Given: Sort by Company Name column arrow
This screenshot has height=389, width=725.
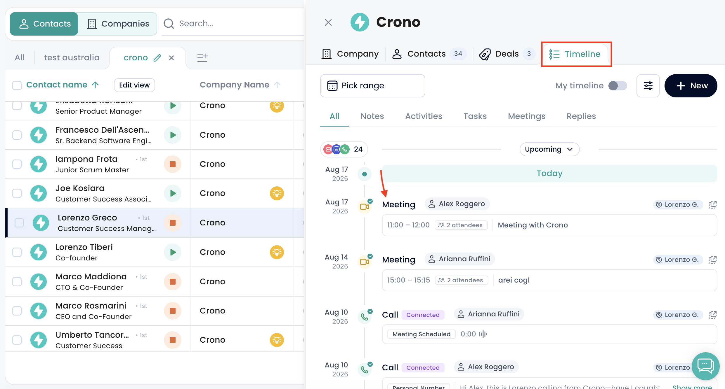Looking at the screenshot, I should (x=277, y=85).
